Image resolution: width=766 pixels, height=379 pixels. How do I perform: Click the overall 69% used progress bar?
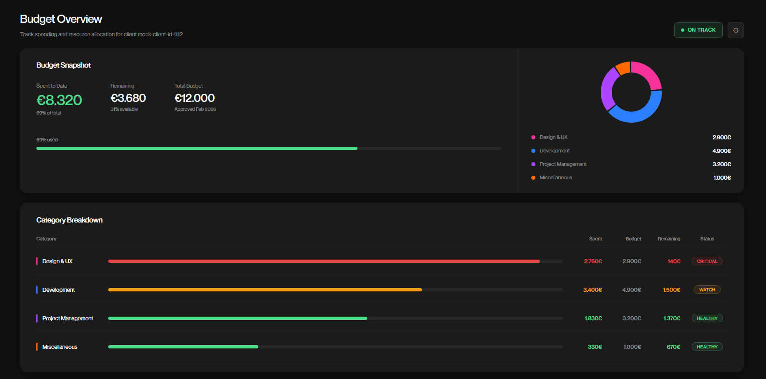click(x=196, y=148)
